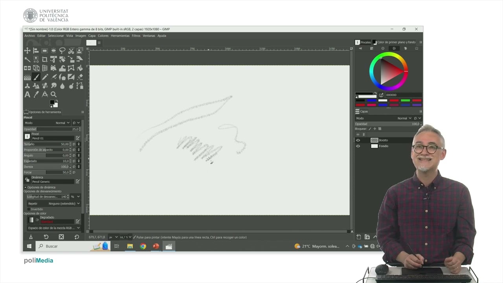Select the Free Select lasso tool
The image size is (503, 283).
pos(62,51)
